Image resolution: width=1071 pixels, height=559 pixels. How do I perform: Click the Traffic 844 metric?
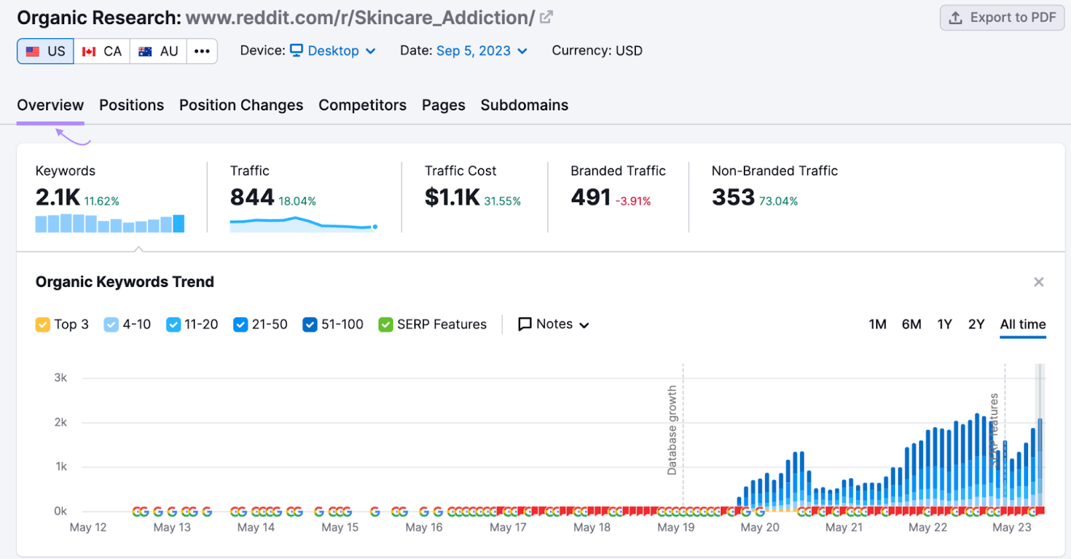point(252,197)
